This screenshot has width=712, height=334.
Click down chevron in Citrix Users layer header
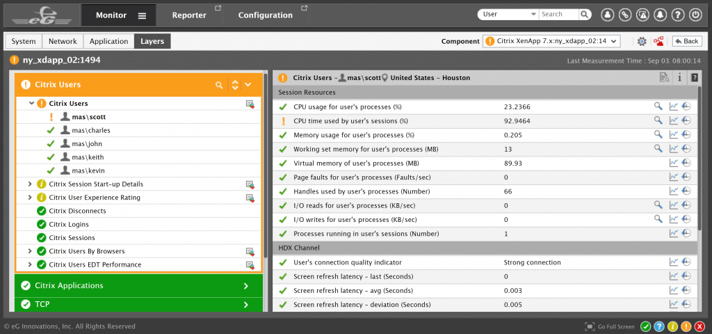point(248,84)
